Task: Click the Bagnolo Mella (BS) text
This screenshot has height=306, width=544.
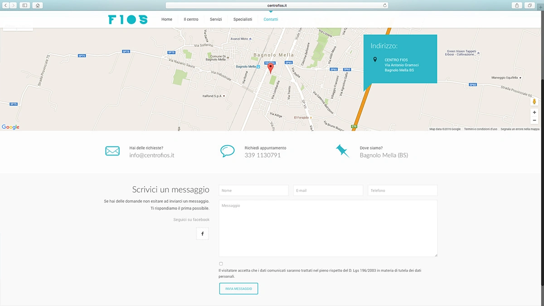Action: (x=384, y=155)
